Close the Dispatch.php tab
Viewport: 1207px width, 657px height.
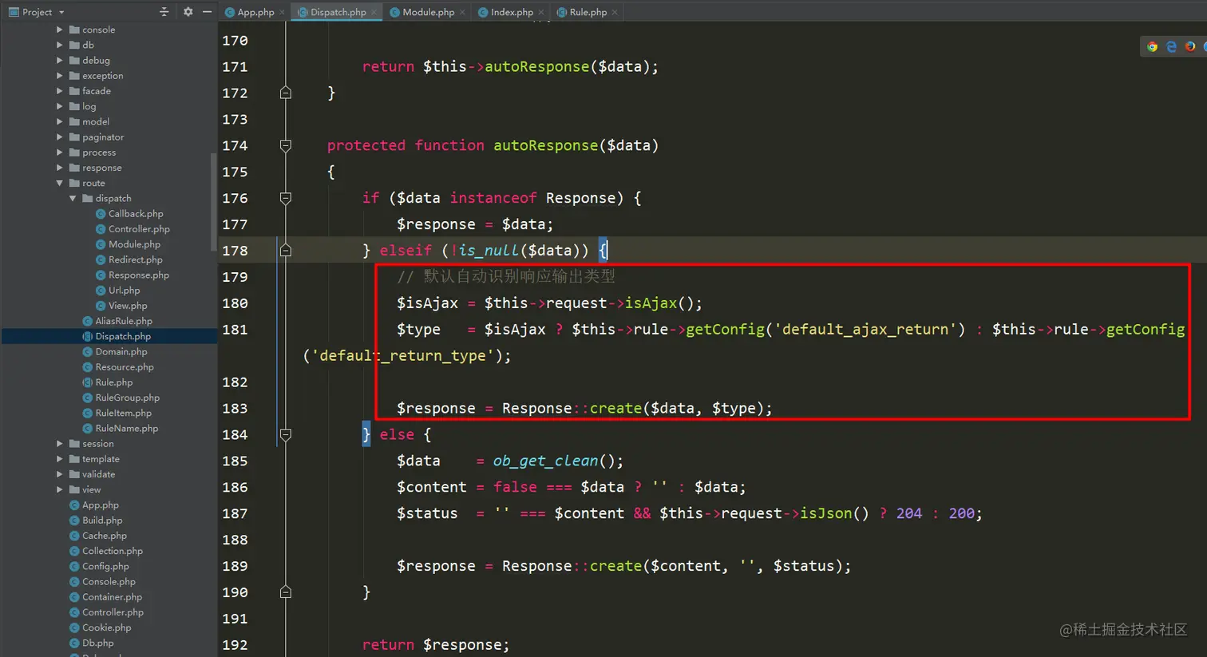374,13
